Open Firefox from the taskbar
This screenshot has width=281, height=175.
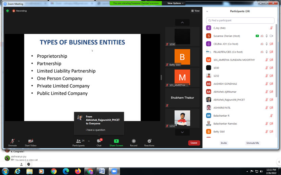[x=78, y=171]
